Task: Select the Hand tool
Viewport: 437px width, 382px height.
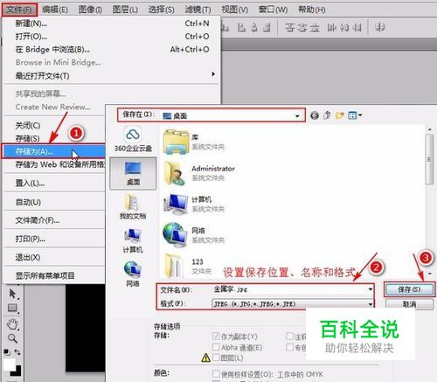Action: (x=12, y=323)
